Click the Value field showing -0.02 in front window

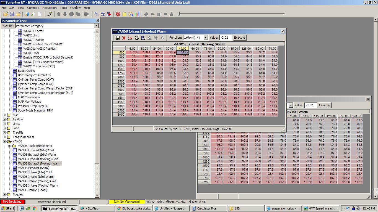click(x=226, y=38)
